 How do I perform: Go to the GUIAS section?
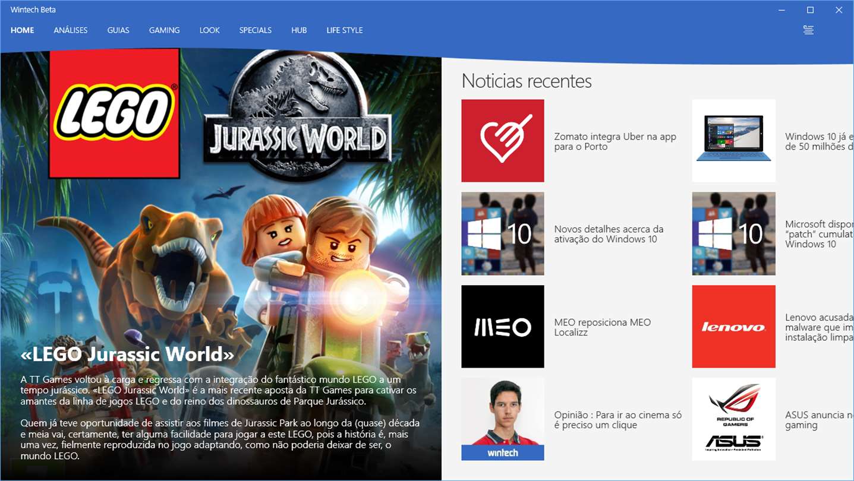[x=118, y=30]
